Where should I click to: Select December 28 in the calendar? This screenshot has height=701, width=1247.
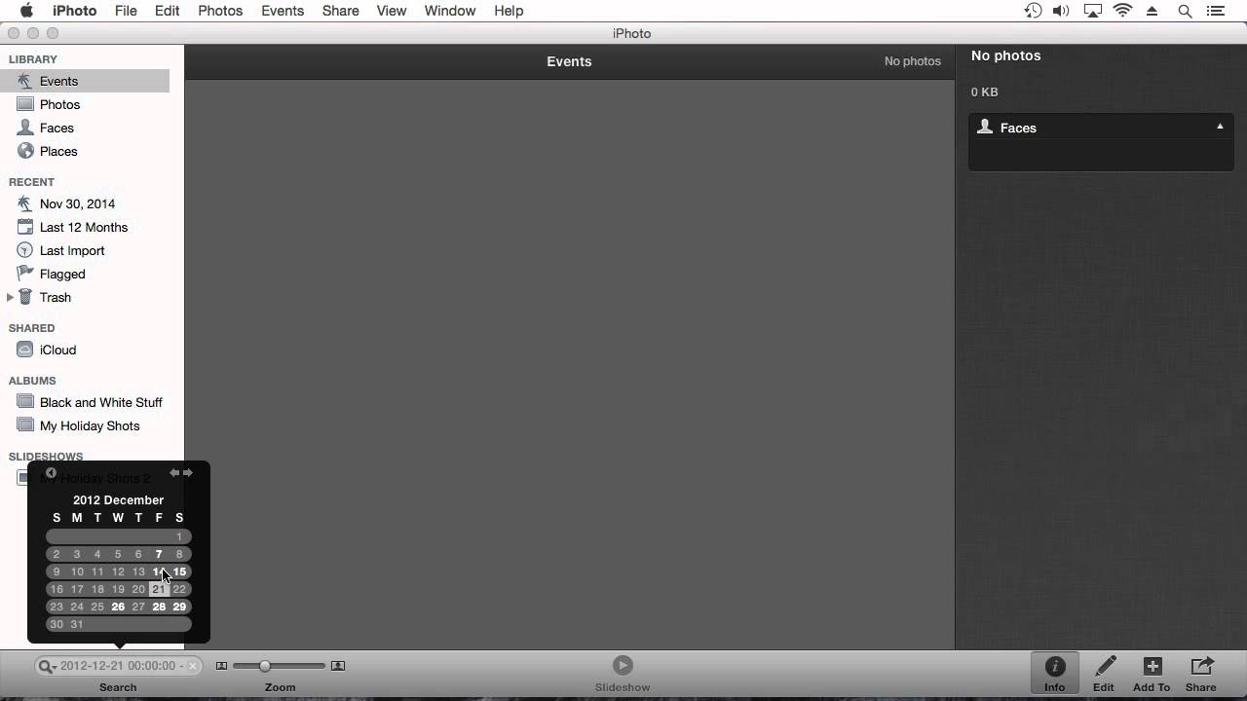pos(159,607)
